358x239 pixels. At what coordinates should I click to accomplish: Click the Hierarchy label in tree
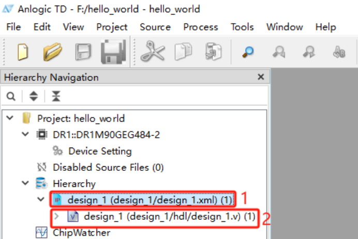[x=74, y=184]
